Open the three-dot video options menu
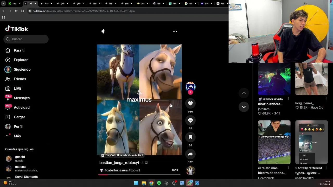The image size is (333, 187). (x=175, y=31)
